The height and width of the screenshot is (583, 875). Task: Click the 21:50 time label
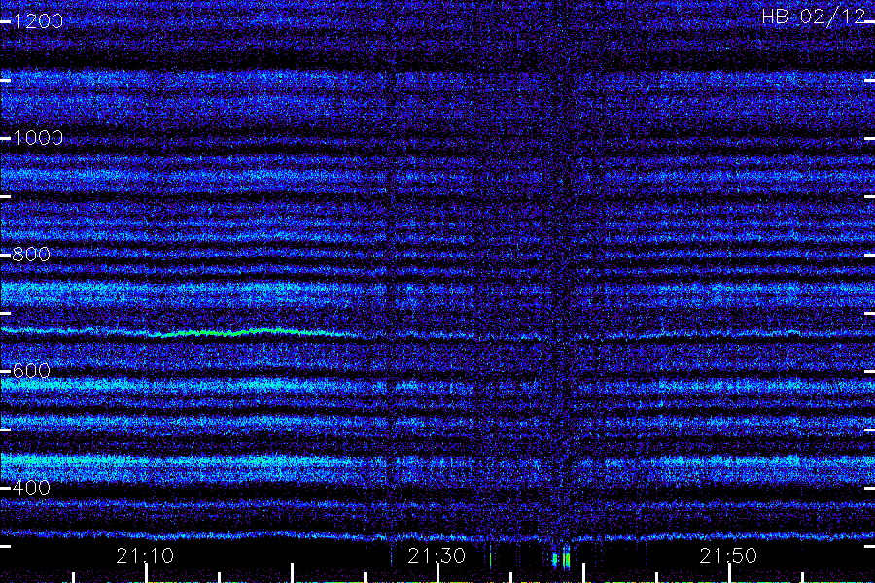[x=728, y=556]
